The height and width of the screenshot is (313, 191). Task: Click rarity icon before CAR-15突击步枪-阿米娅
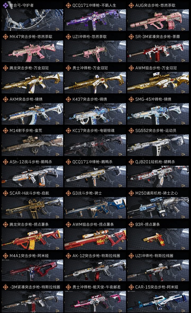click(x=131, y=287)
